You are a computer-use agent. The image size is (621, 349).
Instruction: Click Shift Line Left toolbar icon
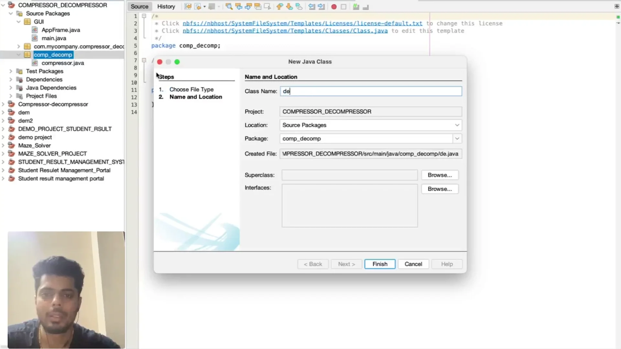(311, 6)
